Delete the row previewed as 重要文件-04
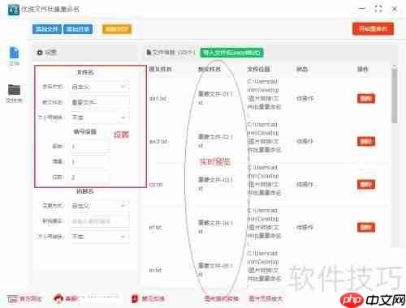This screenshot has width=406, height=308. tap(366, 228)
